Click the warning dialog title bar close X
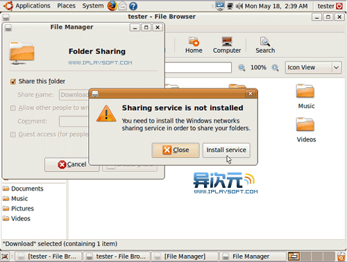Viewport: 347px width, 262px height. (251, 94)
